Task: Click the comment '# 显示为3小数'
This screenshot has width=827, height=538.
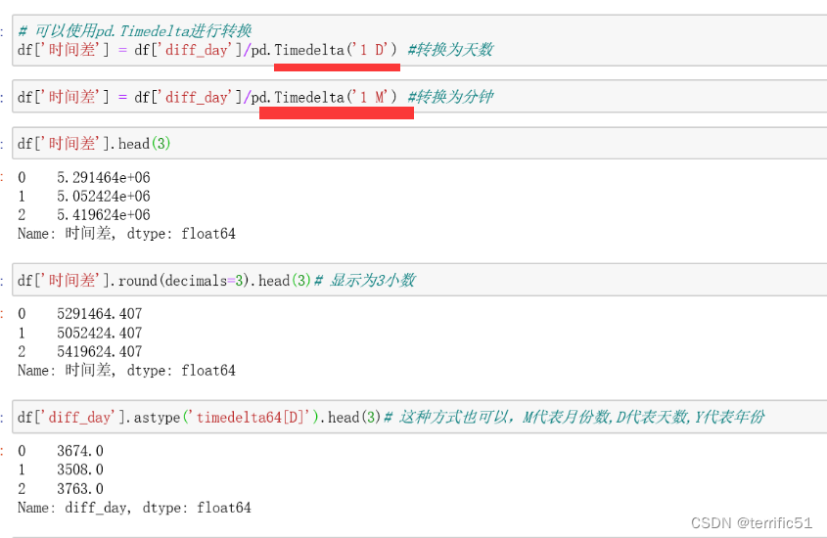Action: (365, 281)
